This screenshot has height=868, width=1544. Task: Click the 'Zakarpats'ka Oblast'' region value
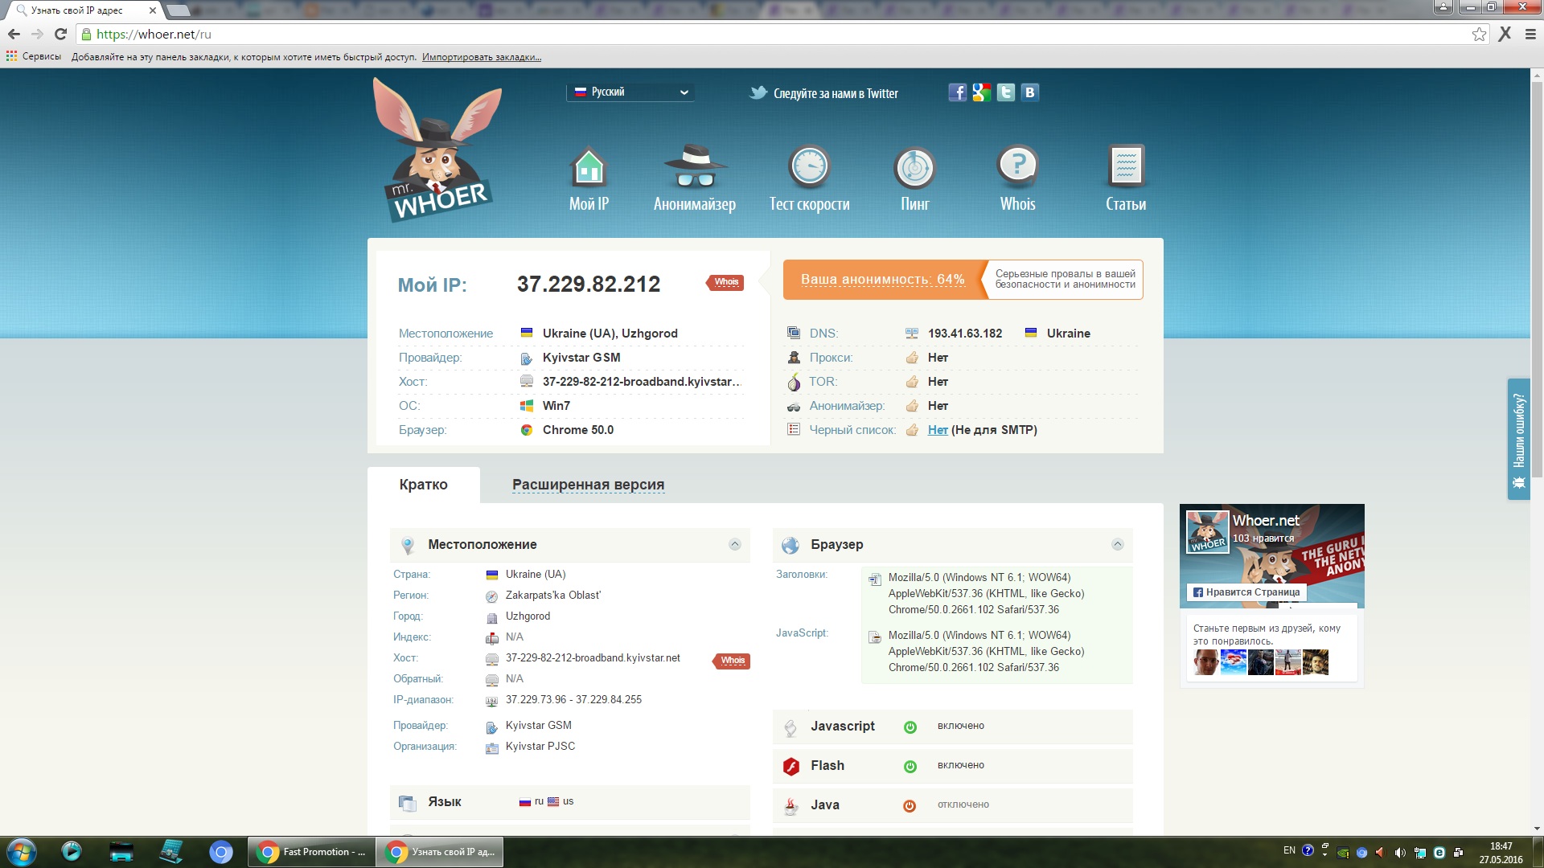(x=553, y=596)
